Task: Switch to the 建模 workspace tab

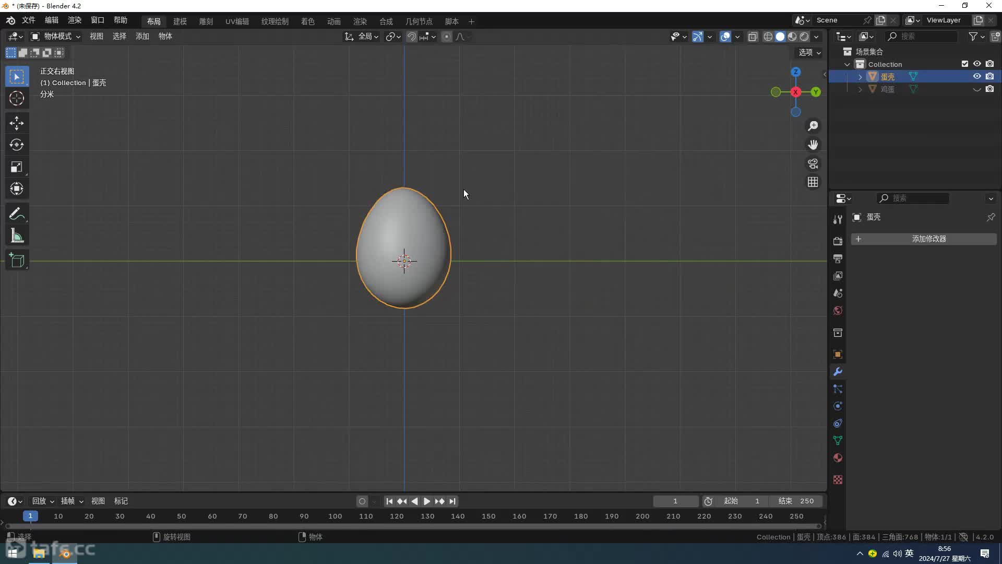Action: pos(180,21)
